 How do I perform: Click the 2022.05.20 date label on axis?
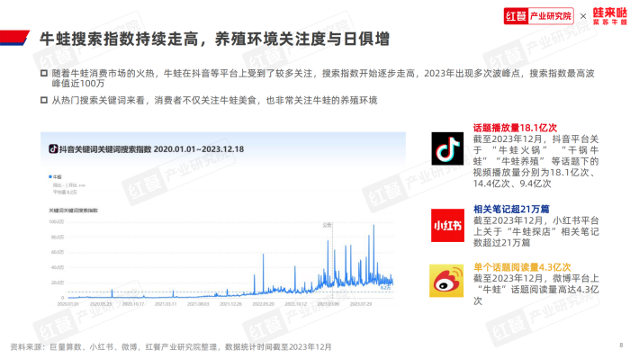pyautogui.click(x=264, y=304)
